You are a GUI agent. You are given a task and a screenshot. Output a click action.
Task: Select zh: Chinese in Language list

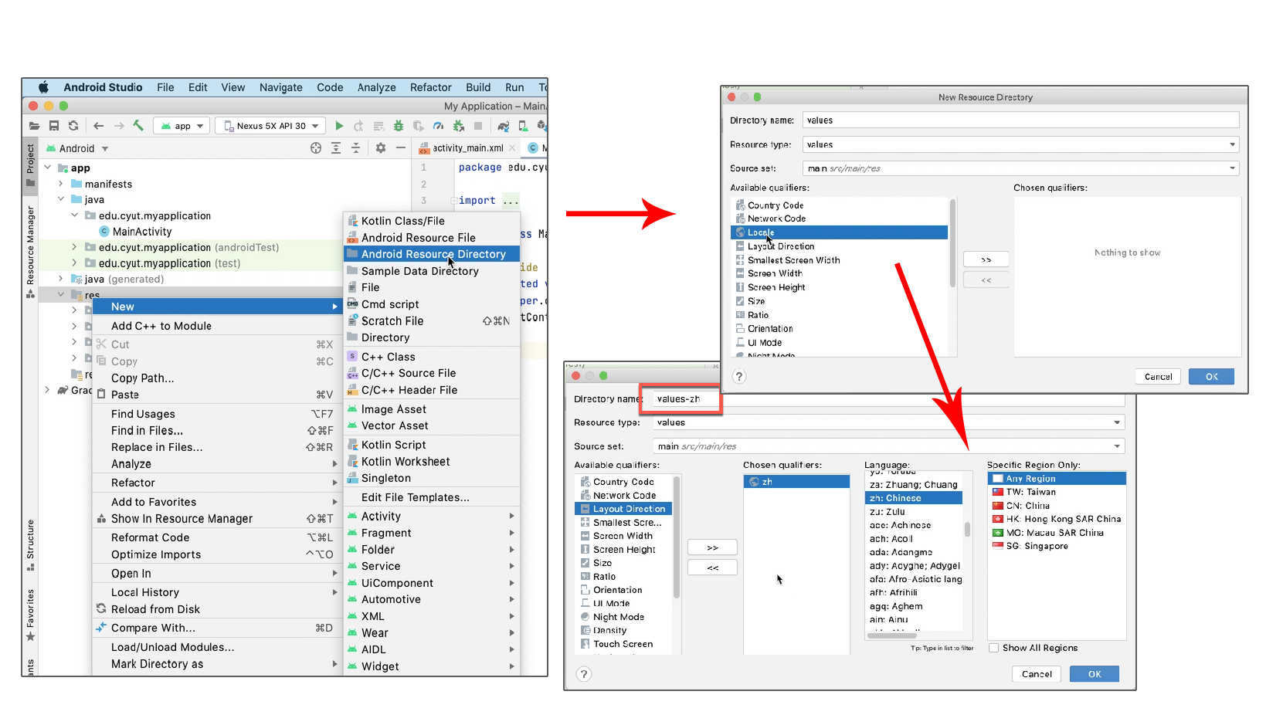coord(914,498)
